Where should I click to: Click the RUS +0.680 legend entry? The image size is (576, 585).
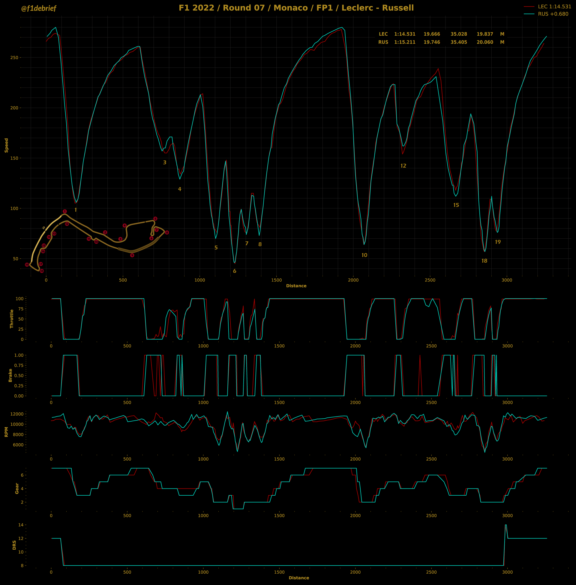[x=553, y=14]
